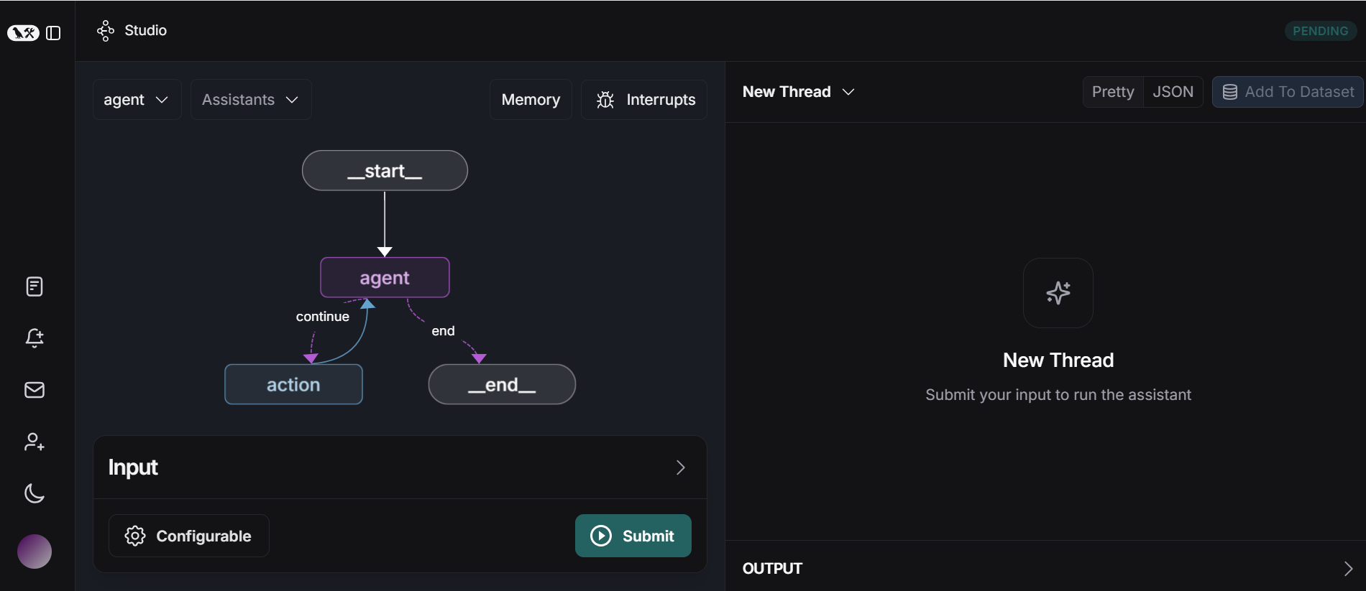Toggle dark mode with moon icon
This screenshot has width=1366, height=591.
35,493
